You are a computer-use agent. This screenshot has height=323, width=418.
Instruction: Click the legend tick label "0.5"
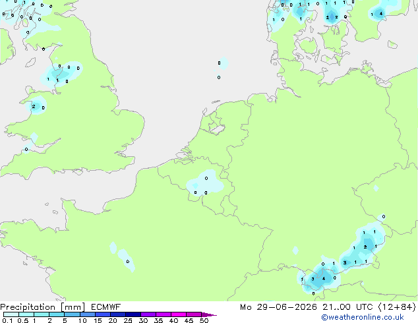point(22,320)
